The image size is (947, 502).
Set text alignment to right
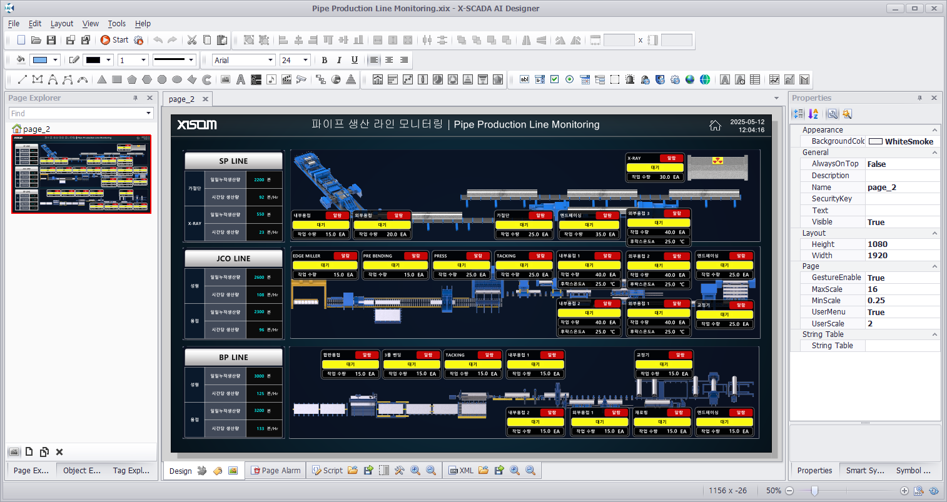404,60
